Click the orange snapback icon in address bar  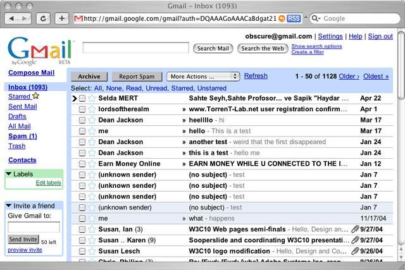click(x=282, y=18)
